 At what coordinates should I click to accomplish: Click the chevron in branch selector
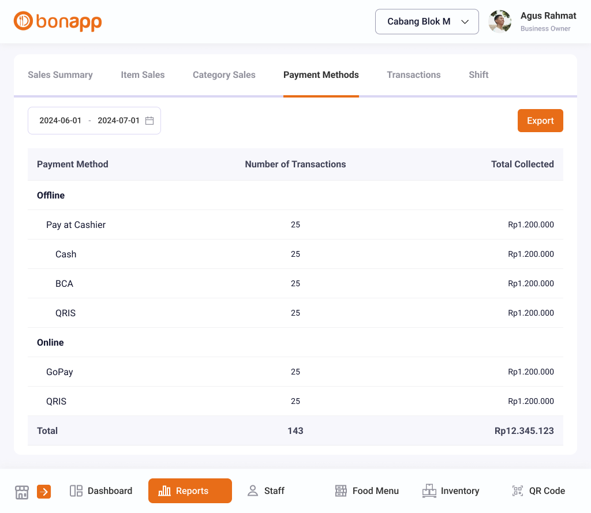pyautogui.click(x=465, y=22)
